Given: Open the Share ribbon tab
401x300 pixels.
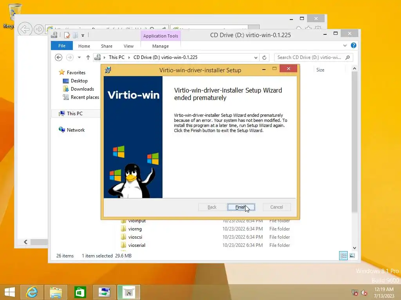Looking at the screenshot, I should pos(107,46).
